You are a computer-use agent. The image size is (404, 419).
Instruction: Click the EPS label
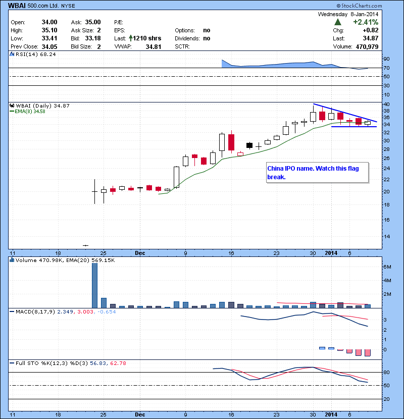pos(120,30)
